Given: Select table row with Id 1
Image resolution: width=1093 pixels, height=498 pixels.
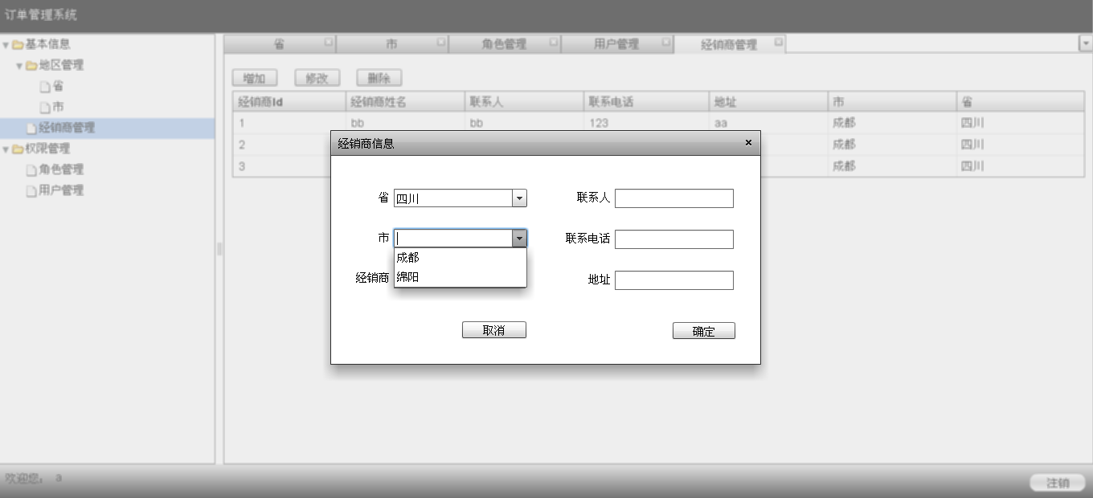Looking at the screenshot, I should click(x=658, y=123).
